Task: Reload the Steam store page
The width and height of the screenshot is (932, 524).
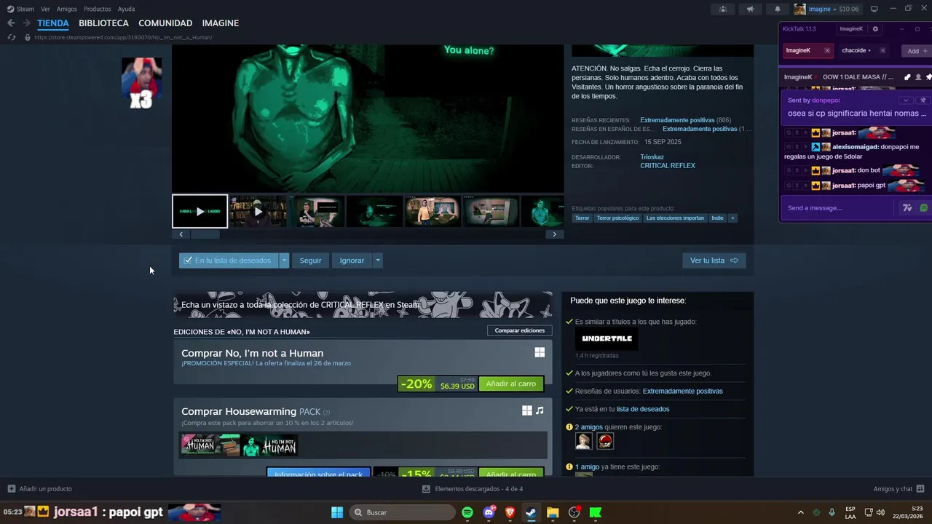Action: (x=11, y=37)
